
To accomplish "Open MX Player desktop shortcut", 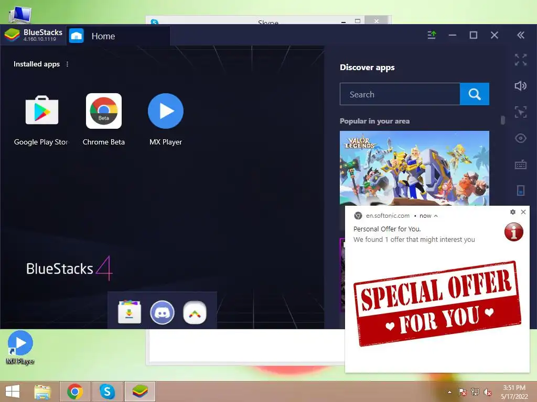I will point(20,348).
